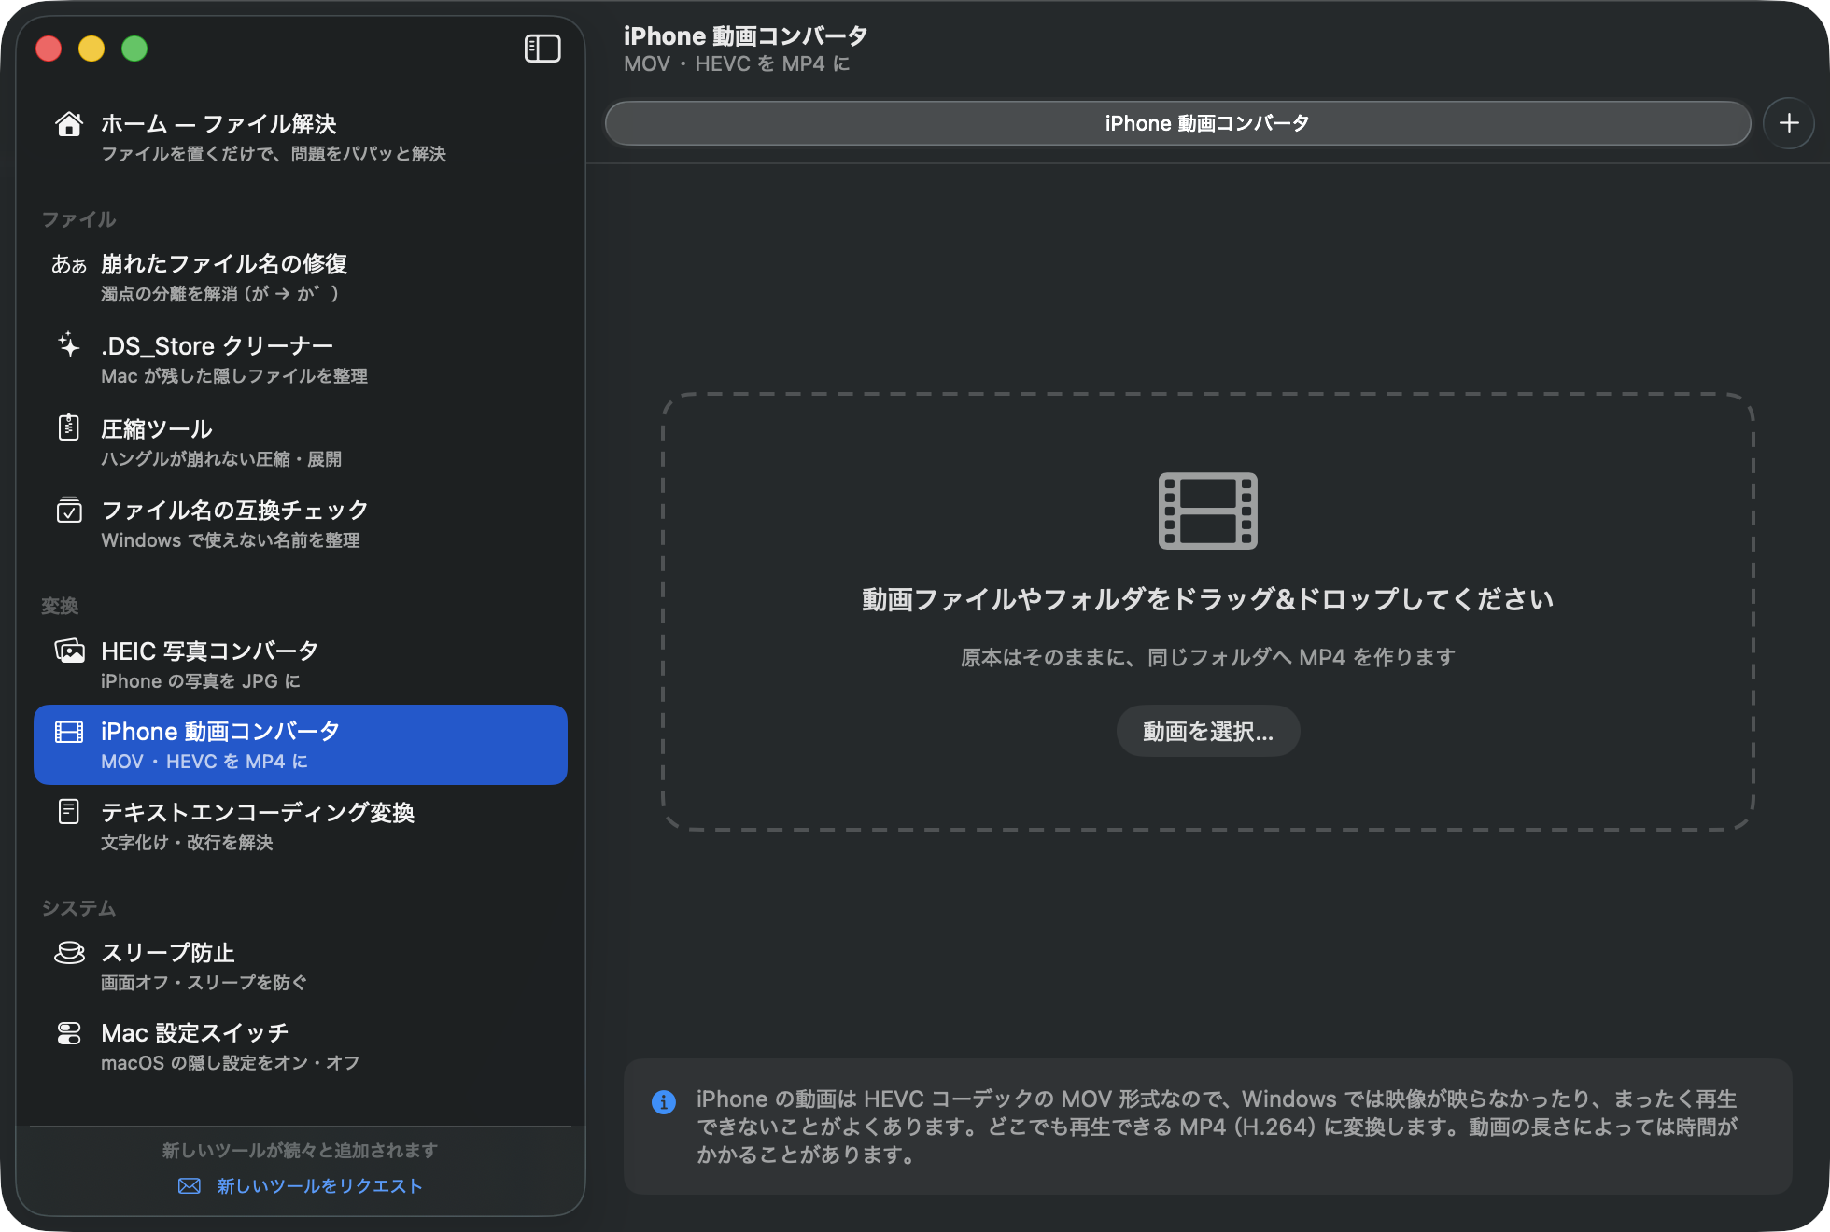Click the テキストエンコーディング変換 document icon
Image resolution: width=1830 pixels, height=1232 pixels.
coord(69,812)
